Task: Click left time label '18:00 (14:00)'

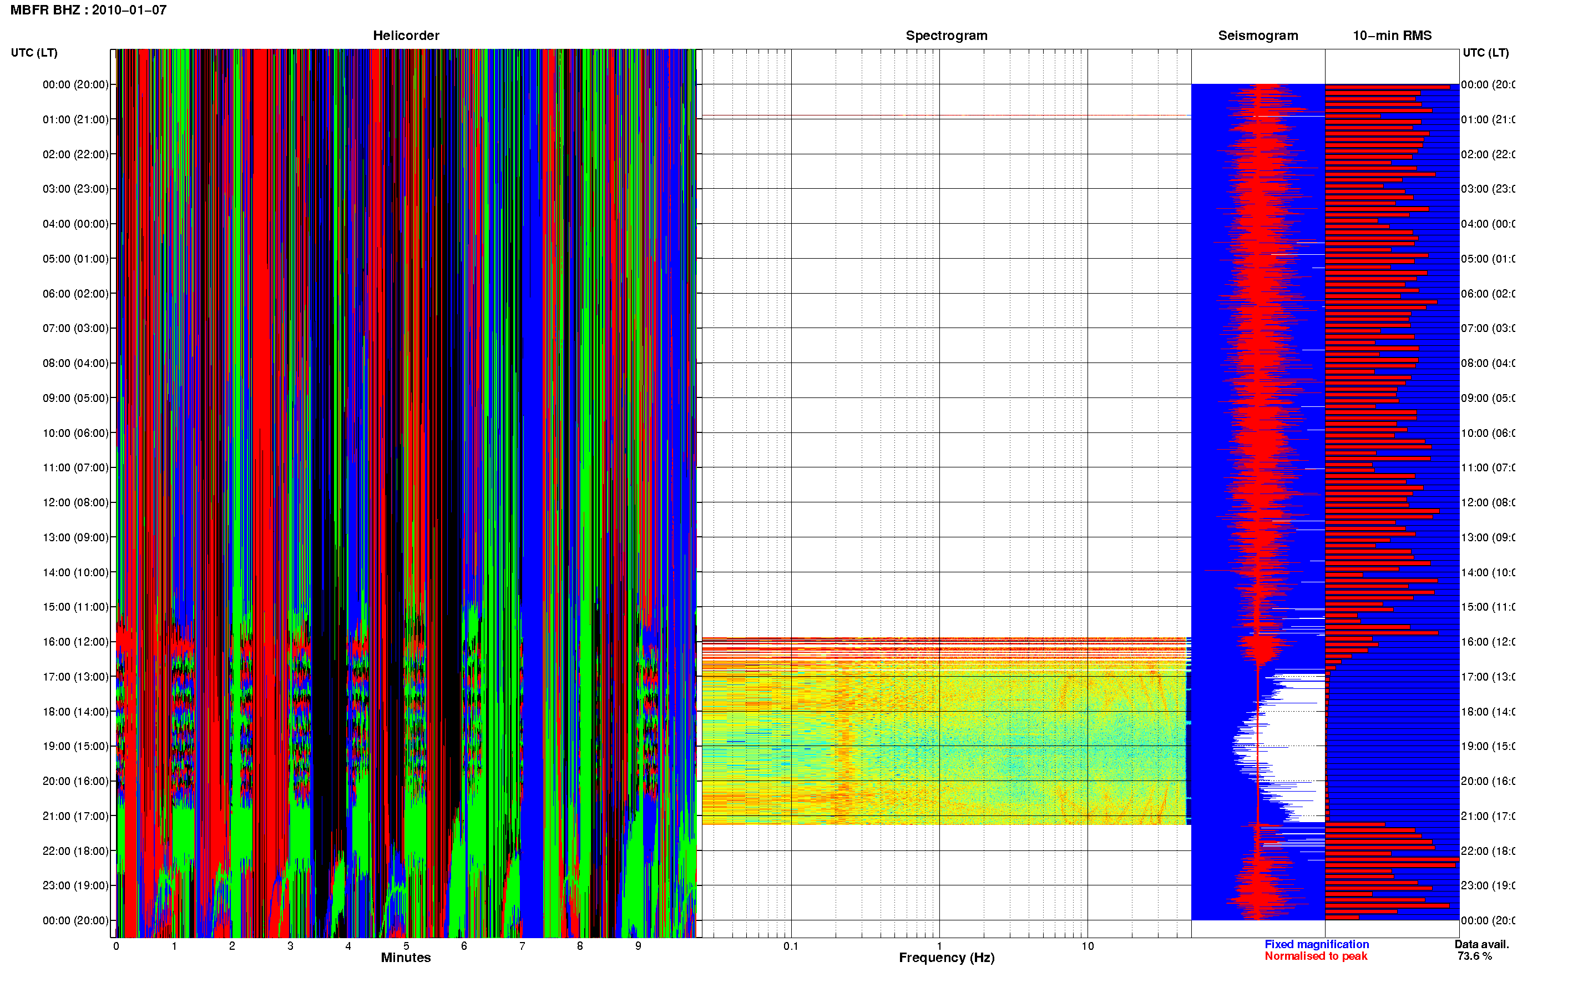Action: tap(75, 712)
